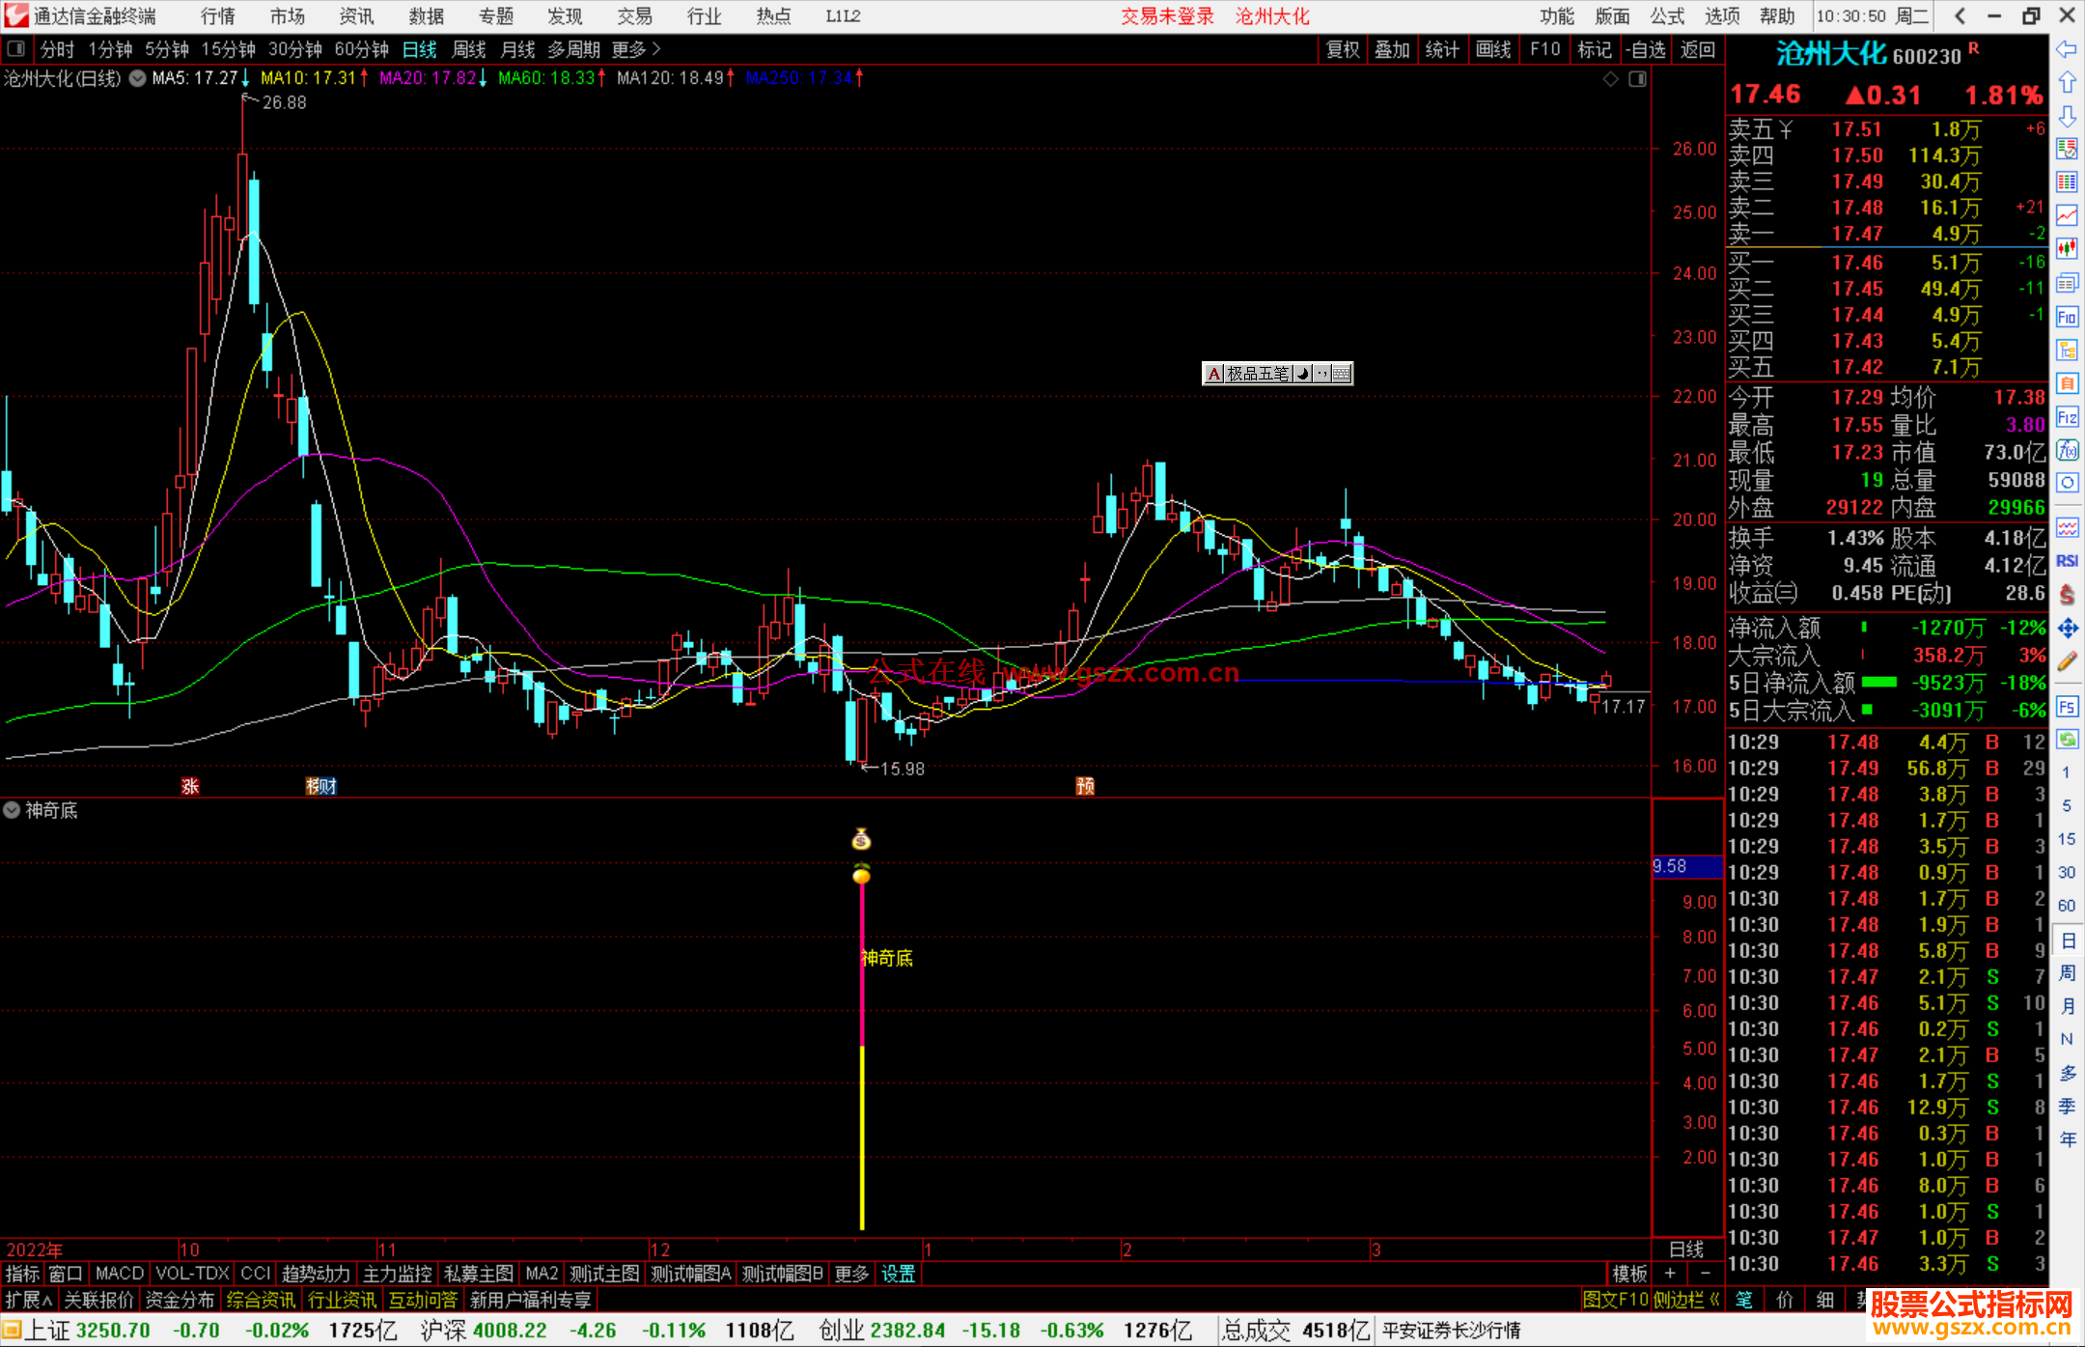Toggle the chart layout icon beside diamond
Screen dimensions: 2085x1347
coord(1638,79)
